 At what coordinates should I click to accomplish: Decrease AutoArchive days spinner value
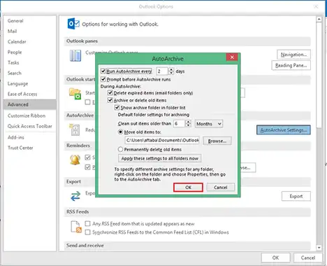pyautogui.click(x=171, y=73)
